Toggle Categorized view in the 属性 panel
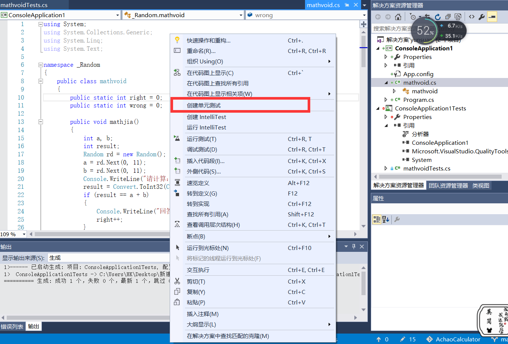508x344 pixels. (x=377, y=219)
